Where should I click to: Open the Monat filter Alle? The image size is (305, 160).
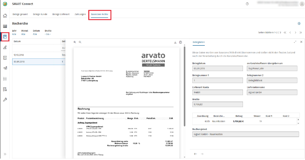click(23, 34)
